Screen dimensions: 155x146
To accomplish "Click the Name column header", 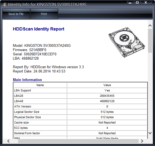I will click(x=40, y=85).
